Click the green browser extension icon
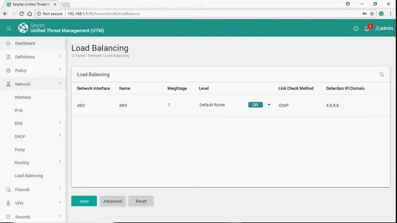This screenshot has width=397, height=223. [381, 14]
